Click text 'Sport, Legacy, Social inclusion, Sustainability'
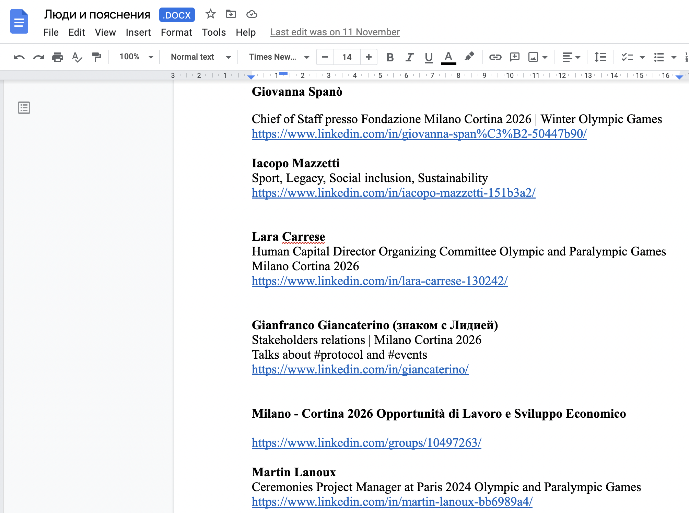 (370, 178)
